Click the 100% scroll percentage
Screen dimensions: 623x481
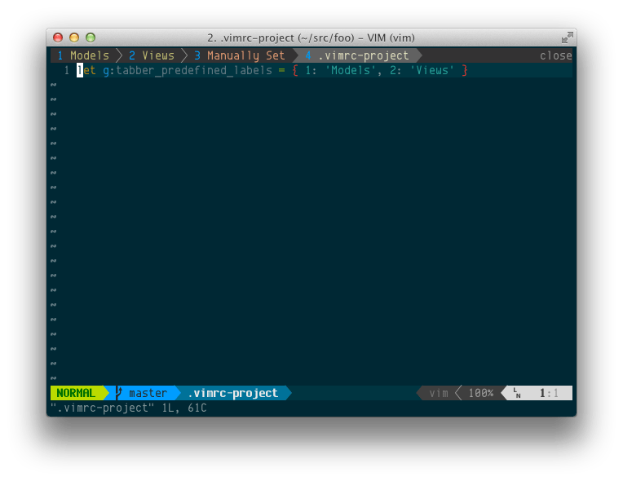coord(481,393)
